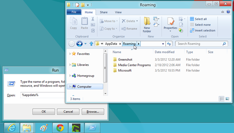The width and height of the screenshot is (234, 133).
Task: Expand the arrow after Roaming breadcrumb
Action: 139,44
